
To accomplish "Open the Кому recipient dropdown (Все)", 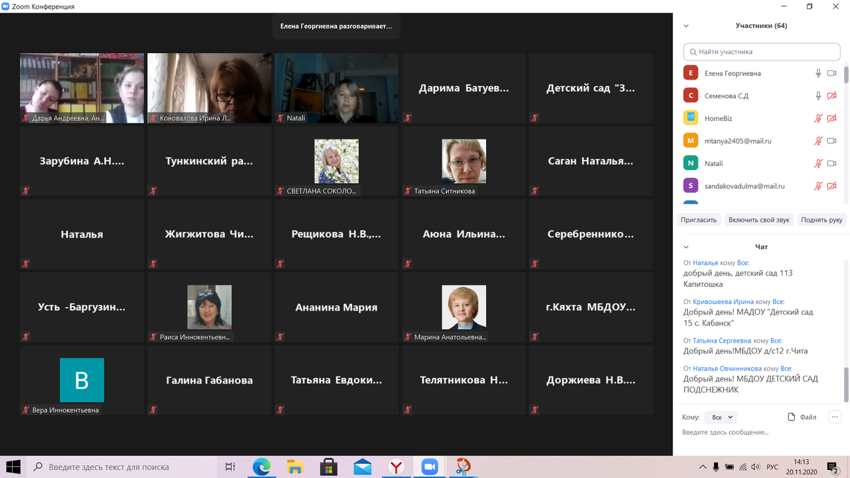I will tap(722, 417).
